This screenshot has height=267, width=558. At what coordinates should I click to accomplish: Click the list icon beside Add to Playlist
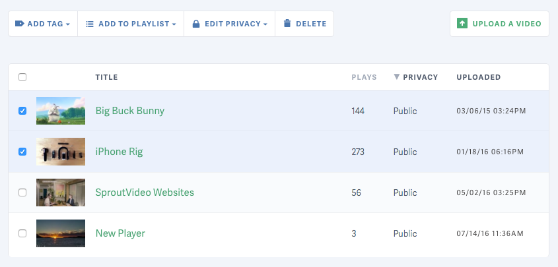coord(90,24)
